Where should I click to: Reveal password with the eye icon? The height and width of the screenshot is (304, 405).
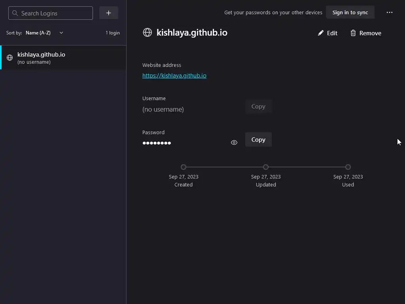click(234, 142)
